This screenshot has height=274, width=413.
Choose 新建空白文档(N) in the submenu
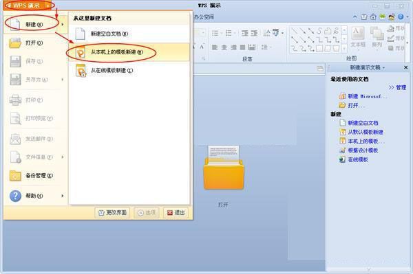[129, 34]
